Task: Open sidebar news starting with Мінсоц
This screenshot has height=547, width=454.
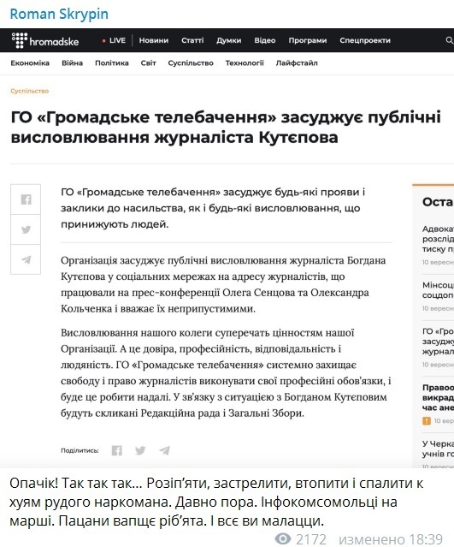Action: pyautogui.click(x=438, y=290)
